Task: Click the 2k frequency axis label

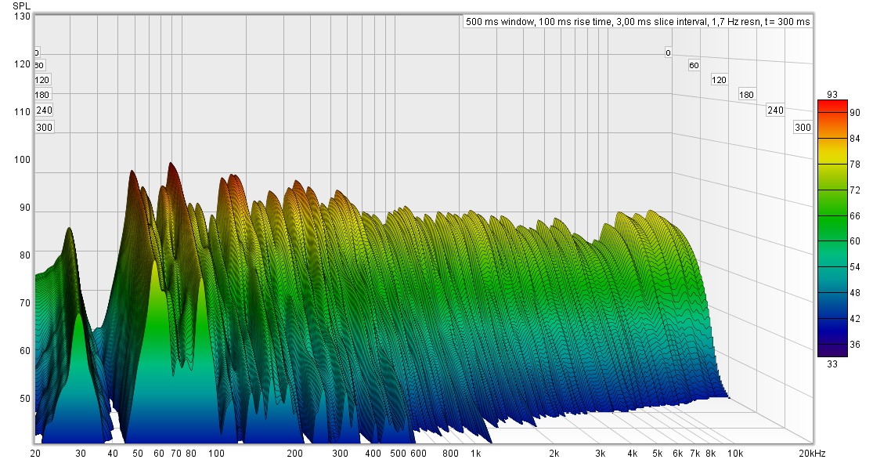Action: pyautogui.click(x=554, y=454)
